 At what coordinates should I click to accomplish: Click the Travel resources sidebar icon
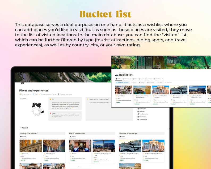point(138,114)
